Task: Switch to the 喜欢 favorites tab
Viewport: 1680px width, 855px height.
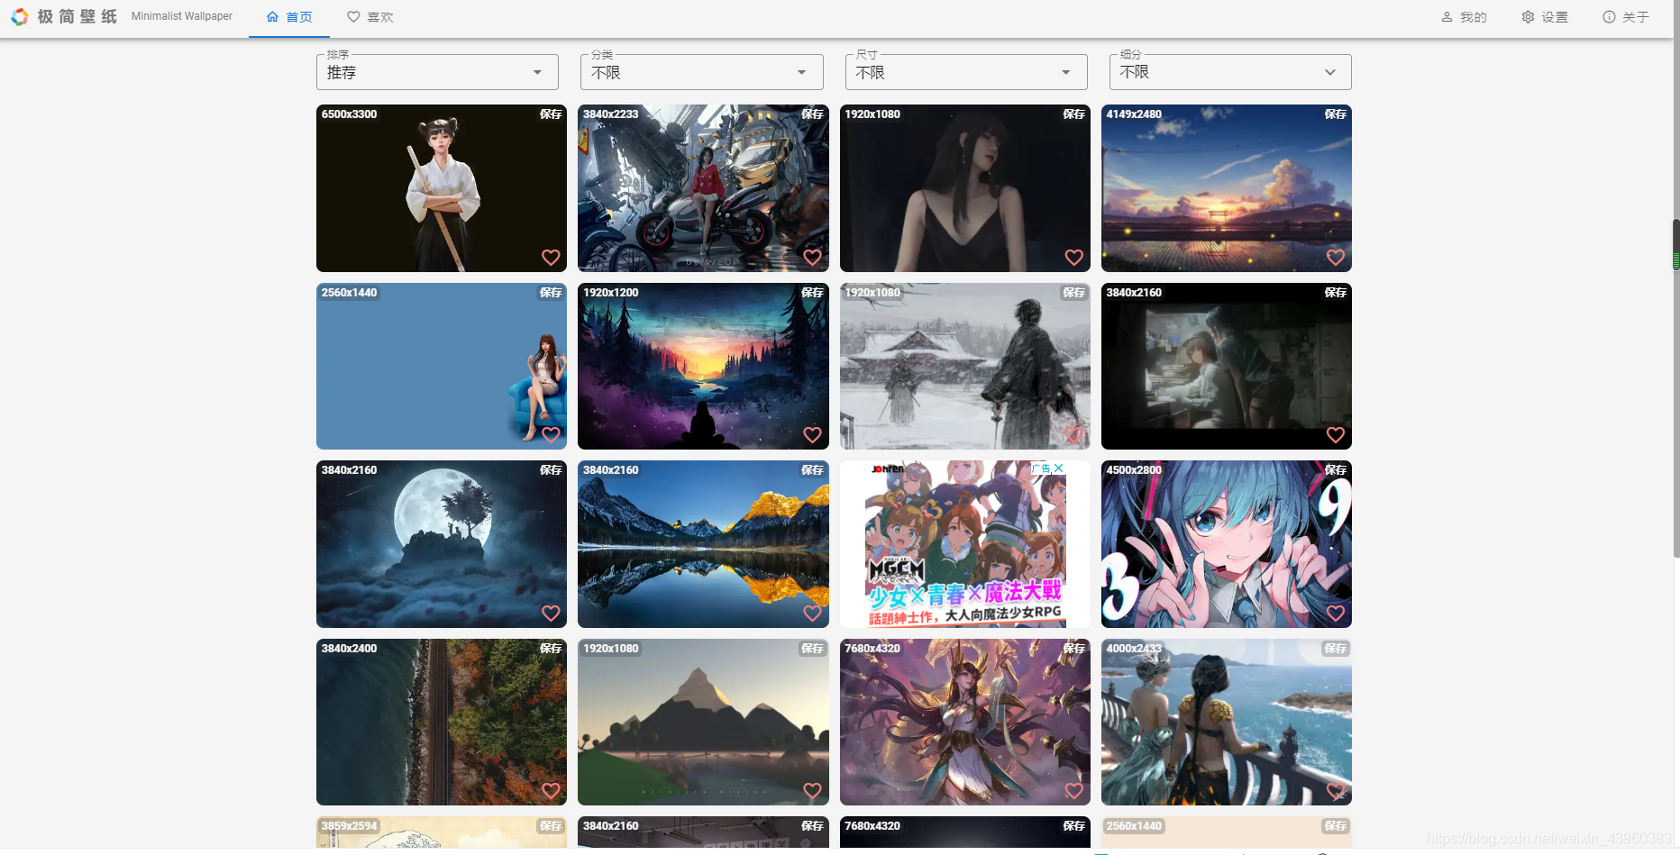Action: tap(370, 17)
